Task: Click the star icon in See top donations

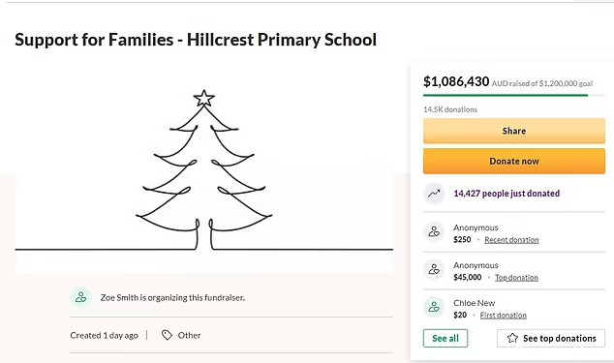Action: 512,339
